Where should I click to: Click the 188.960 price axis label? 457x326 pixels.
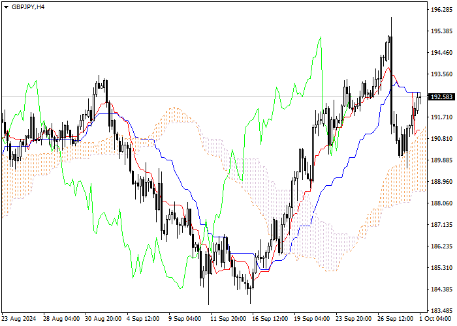(441, 182)
